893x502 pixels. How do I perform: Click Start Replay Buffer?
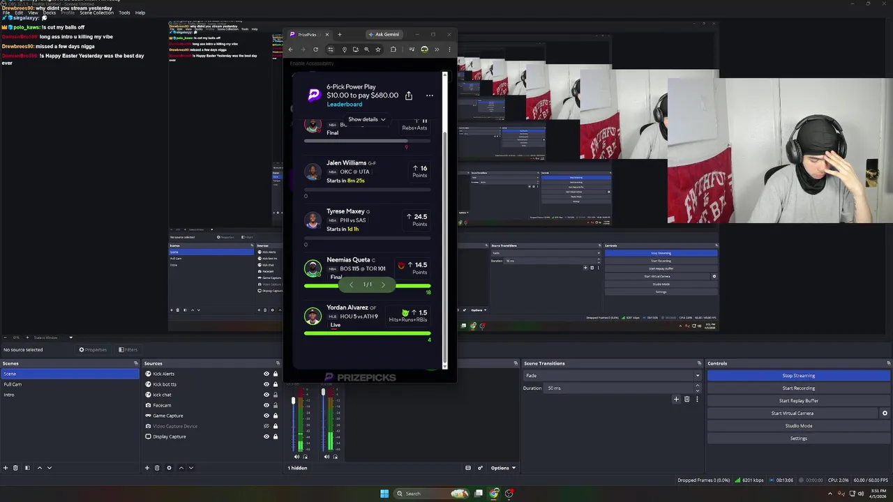(x=798, y=401)
